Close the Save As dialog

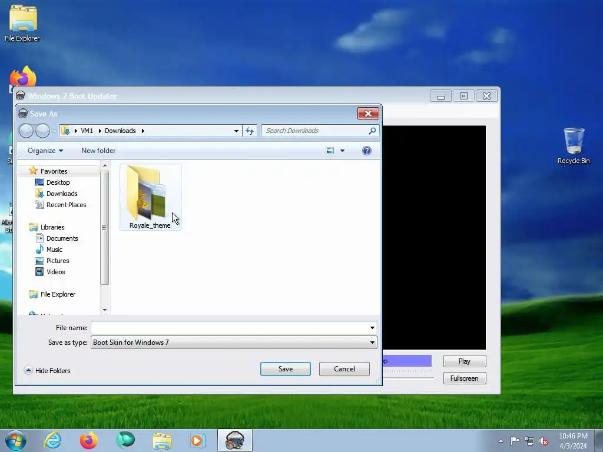pos(368,114)
